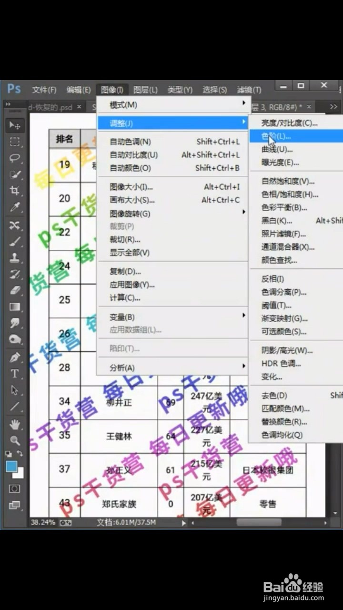Select the Line tool
This screenshot has width=343, height=610.
point(15,407)
